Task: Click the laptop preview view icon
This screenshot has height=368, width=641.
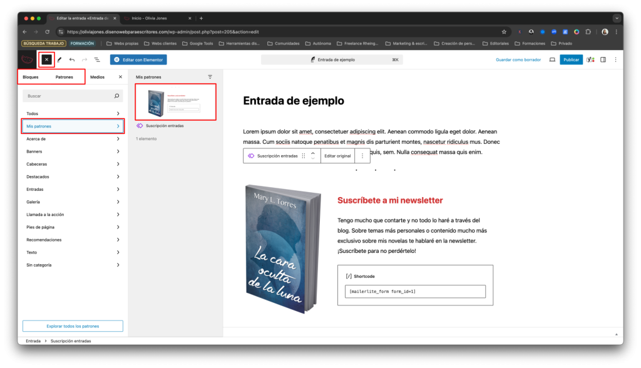Action: pyautogui.click(x=552, y=59)
